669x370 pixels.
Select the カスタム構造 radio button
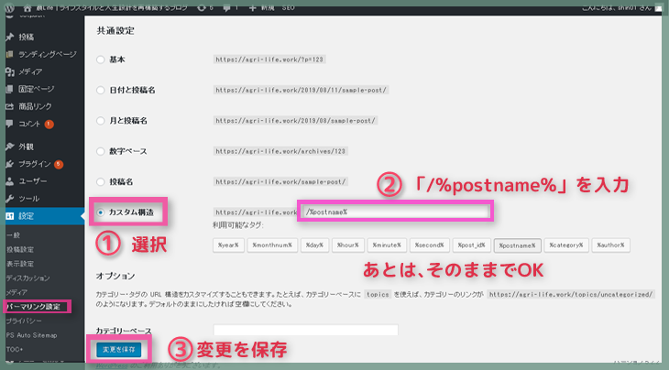[x=100, y=212]
